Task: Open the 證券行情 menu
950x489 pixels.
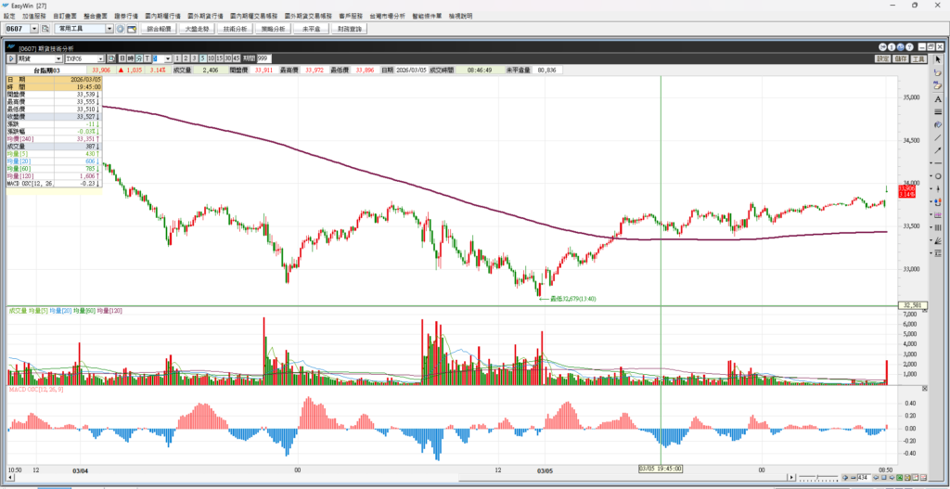Action: pos(127,16)
